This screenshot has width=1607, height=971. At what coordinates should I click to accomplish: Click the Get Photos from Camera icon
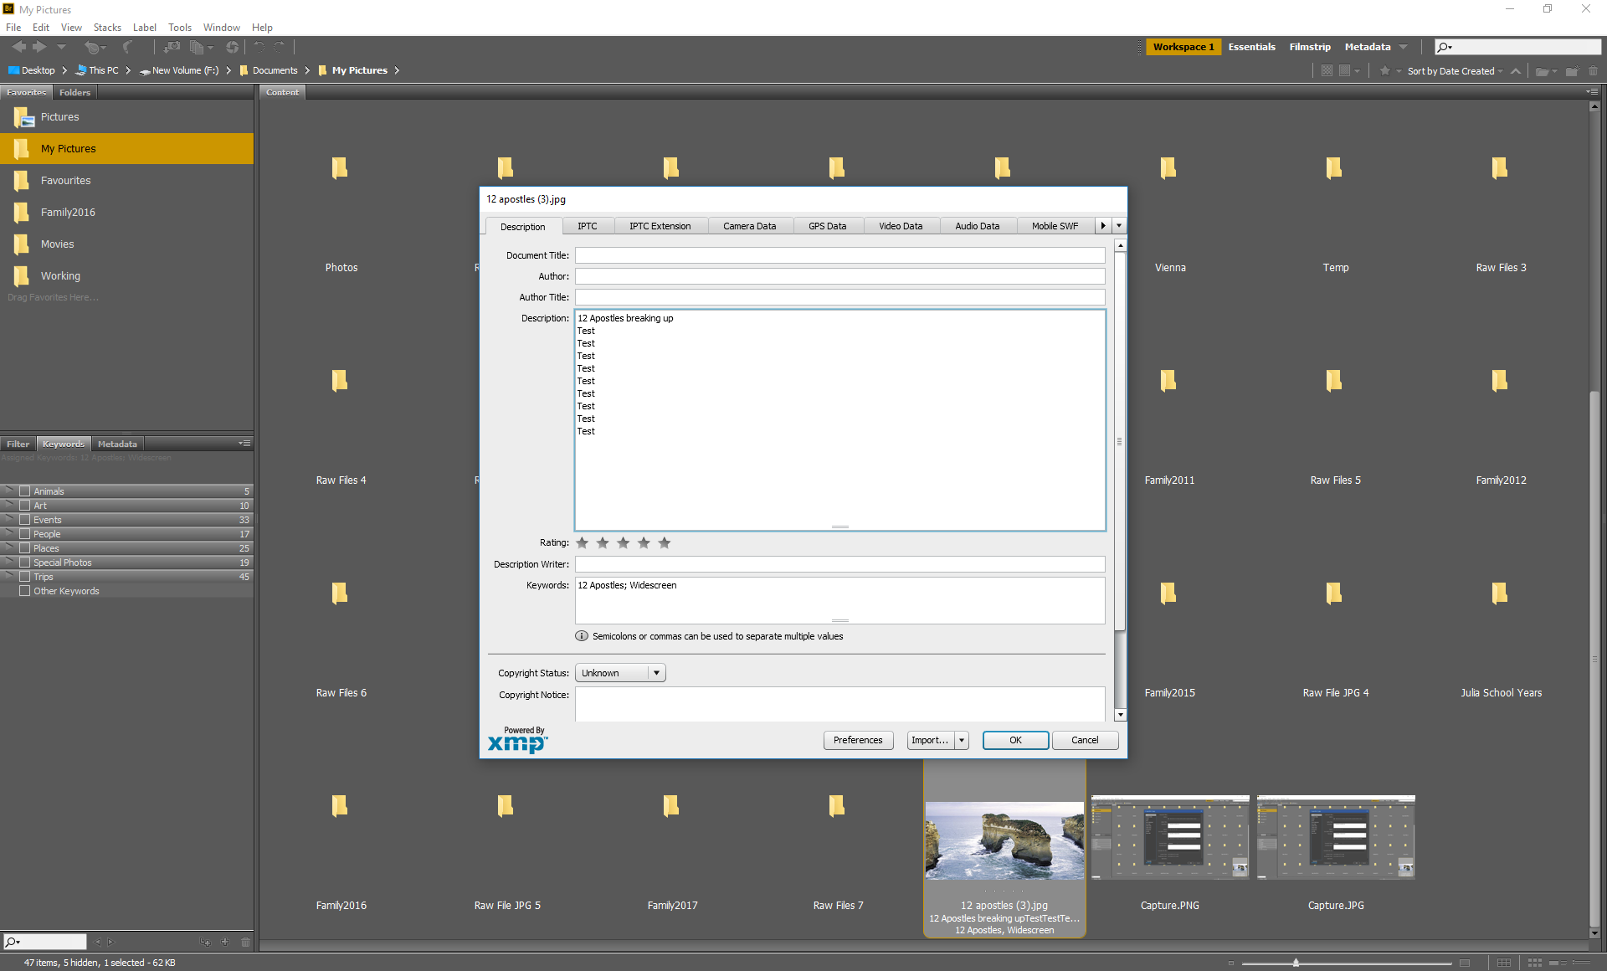tap(172, 48)
